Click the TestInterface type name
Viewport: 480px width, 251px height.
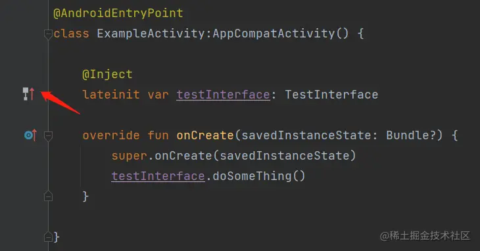coord(331,95)
